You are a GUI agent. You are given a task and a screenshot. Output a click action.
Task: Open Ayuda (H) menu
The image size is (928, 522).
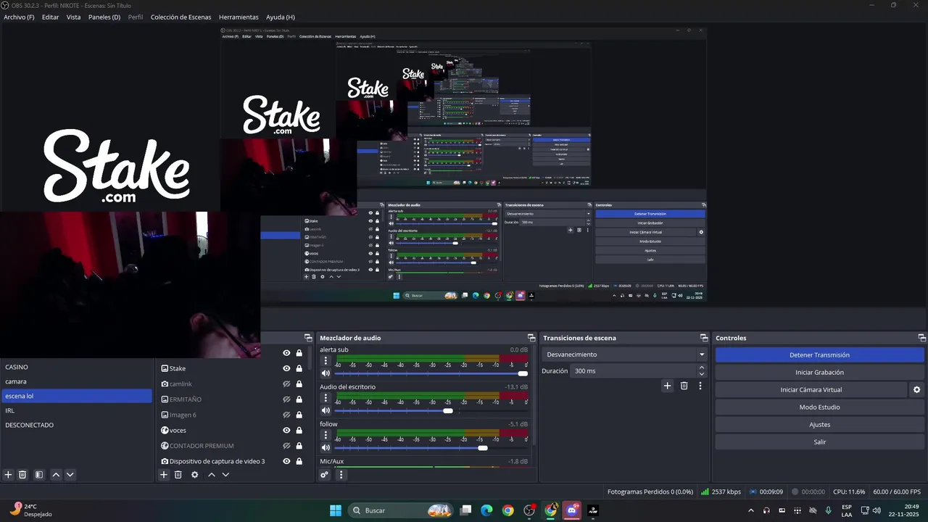click(281, 17)
